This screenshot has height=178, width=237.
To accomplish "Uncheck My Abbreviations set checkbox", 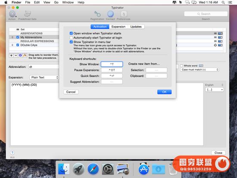I will 18,37.
